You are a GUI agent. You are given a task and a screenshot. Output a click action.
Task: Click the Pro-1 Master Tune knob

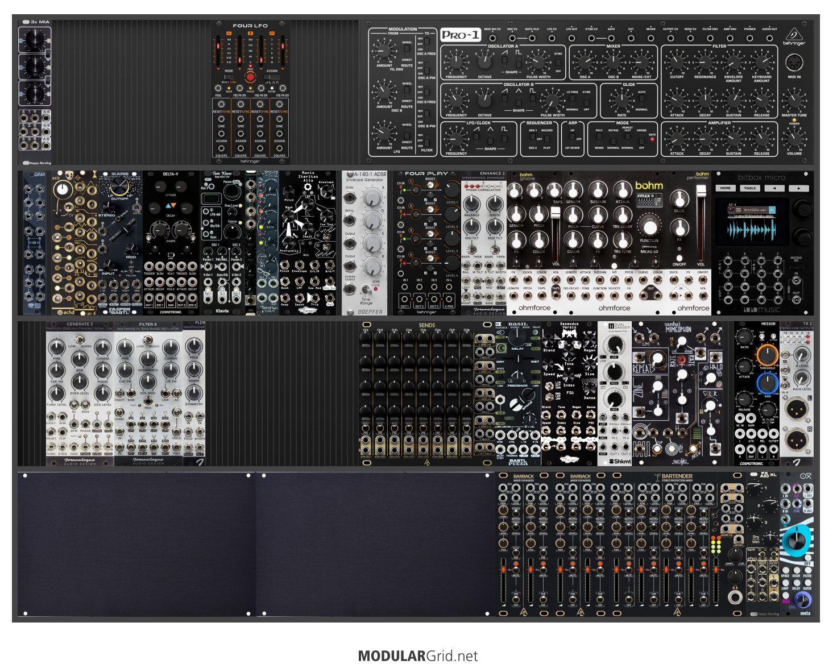click(794, 99)
